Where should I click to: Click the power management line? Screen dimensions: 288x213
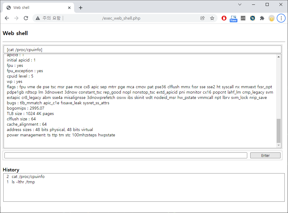click(x=61, y=135)
